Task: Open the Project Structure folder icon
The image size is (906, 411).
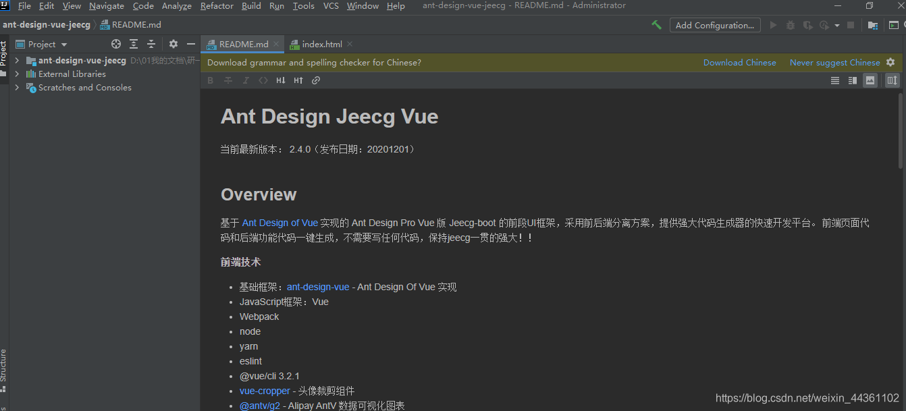Action: click(873, 25)
